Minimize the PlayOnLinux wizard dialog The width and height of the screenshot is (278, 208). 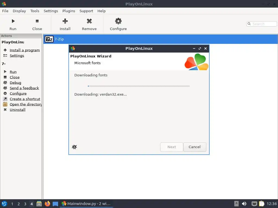(x=194, y=48)
